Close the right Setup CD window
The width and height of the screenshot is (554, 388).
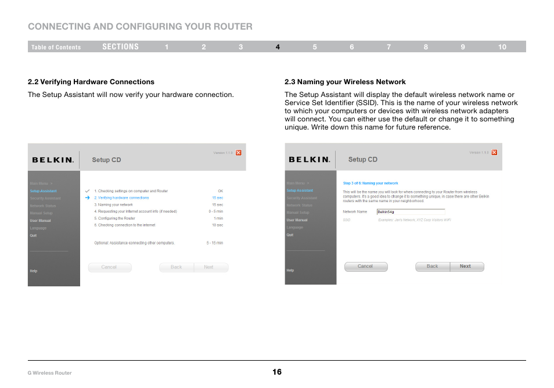[x=494, y=152]
